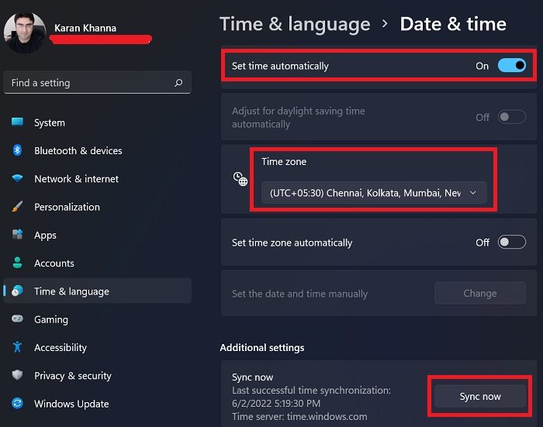This screenshot has width=543, height=427.
Task: Click the System monitor icon in sidebar
Action: pyautogui.click(x=17, y=122)
